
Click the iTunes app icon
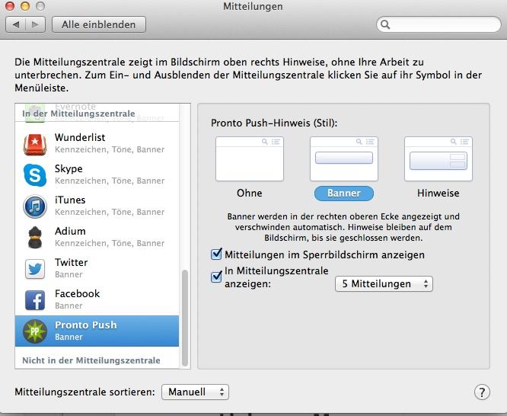35,206
